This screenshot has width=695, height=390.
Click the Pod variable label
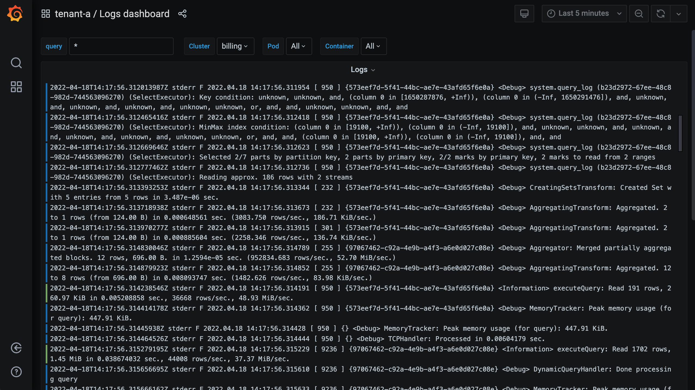point(273,46)
